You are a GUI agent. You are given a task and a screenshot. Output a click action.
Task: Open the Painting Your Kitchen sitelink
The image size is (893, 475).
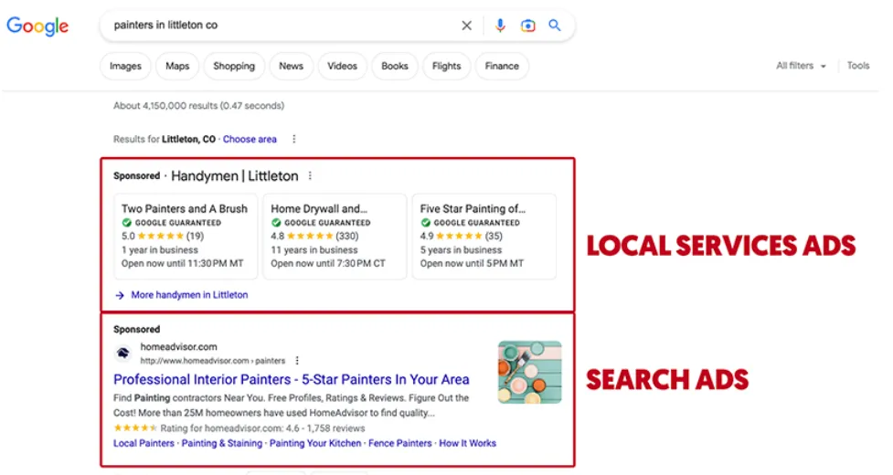tap(315, 443)
